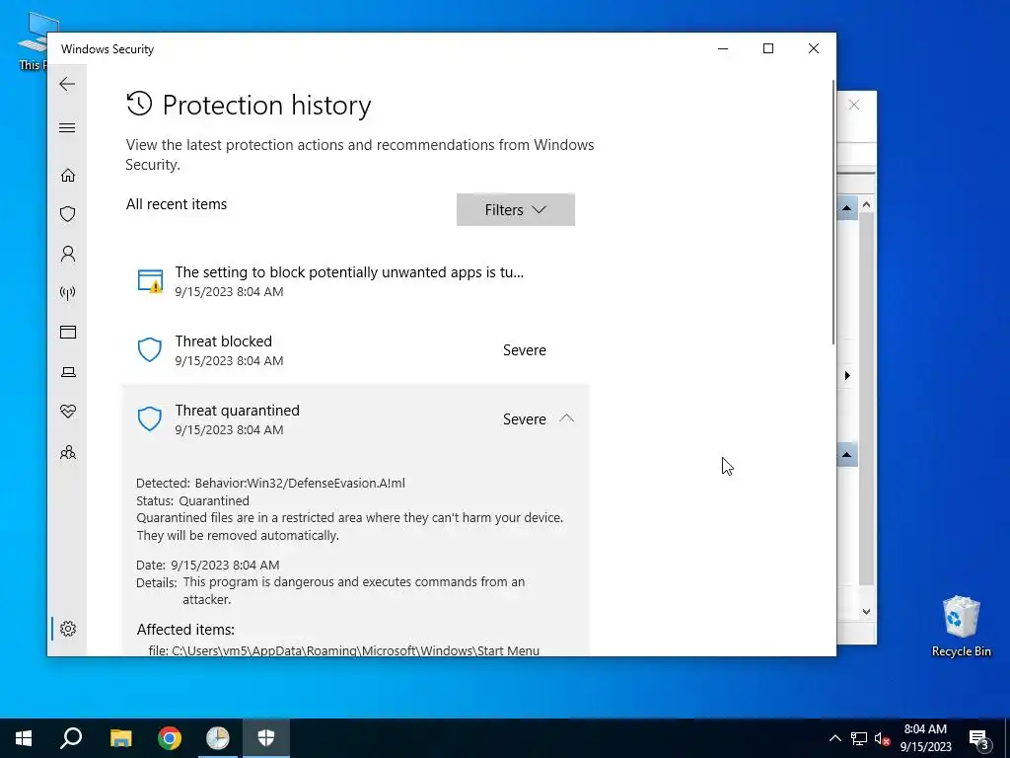
Task: Open the taskbar clock and date
Action: pyautogui.click(x=925, y=738)
